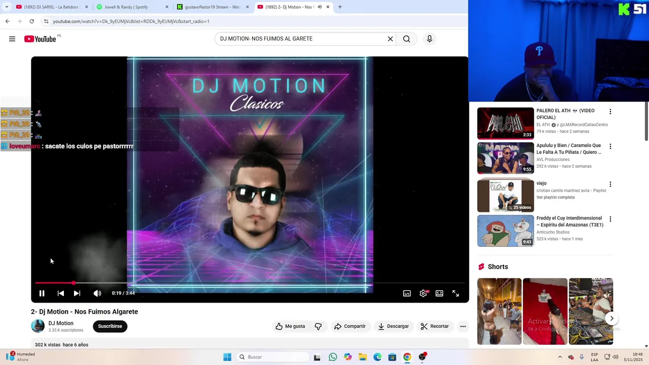Screen dimensions: 649x365
Task: Open the tab search dropdown
Action: tap(6, 7)
